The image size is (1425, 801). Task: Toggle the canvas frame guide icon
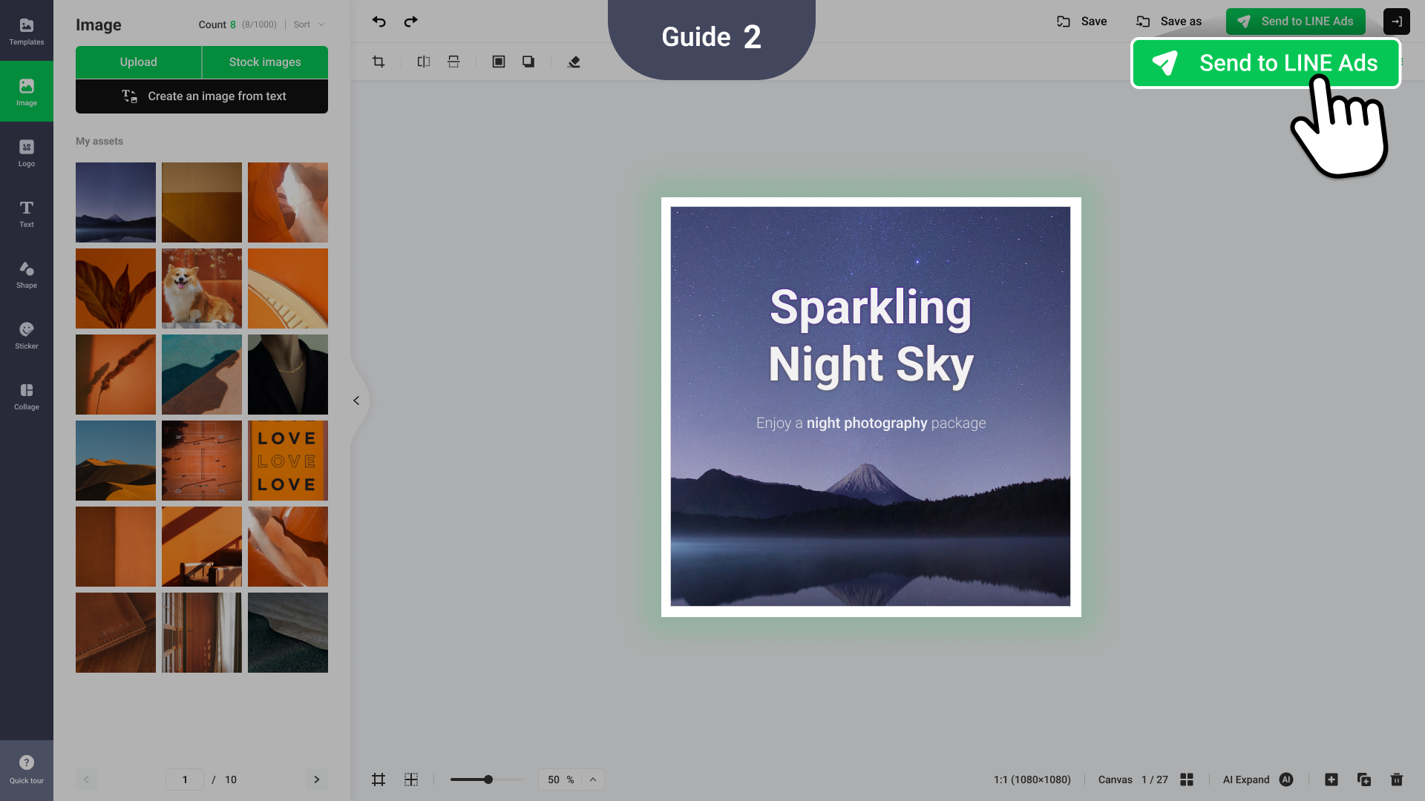[x=379, y=779]
